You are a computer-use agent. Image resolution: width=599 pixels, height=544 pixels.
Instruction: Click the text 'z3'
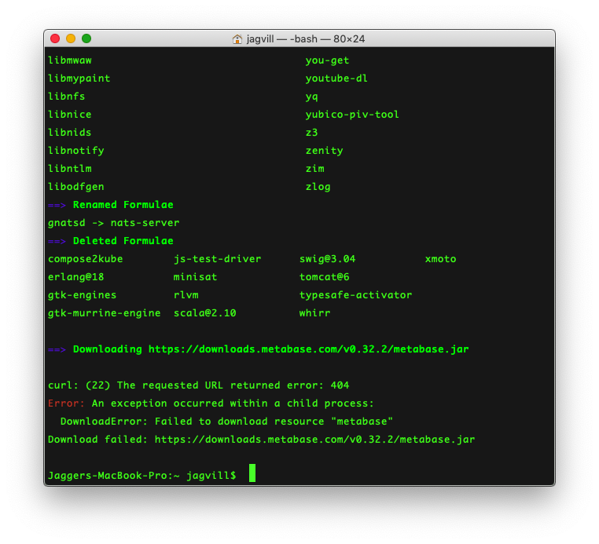tap(312, 133)
